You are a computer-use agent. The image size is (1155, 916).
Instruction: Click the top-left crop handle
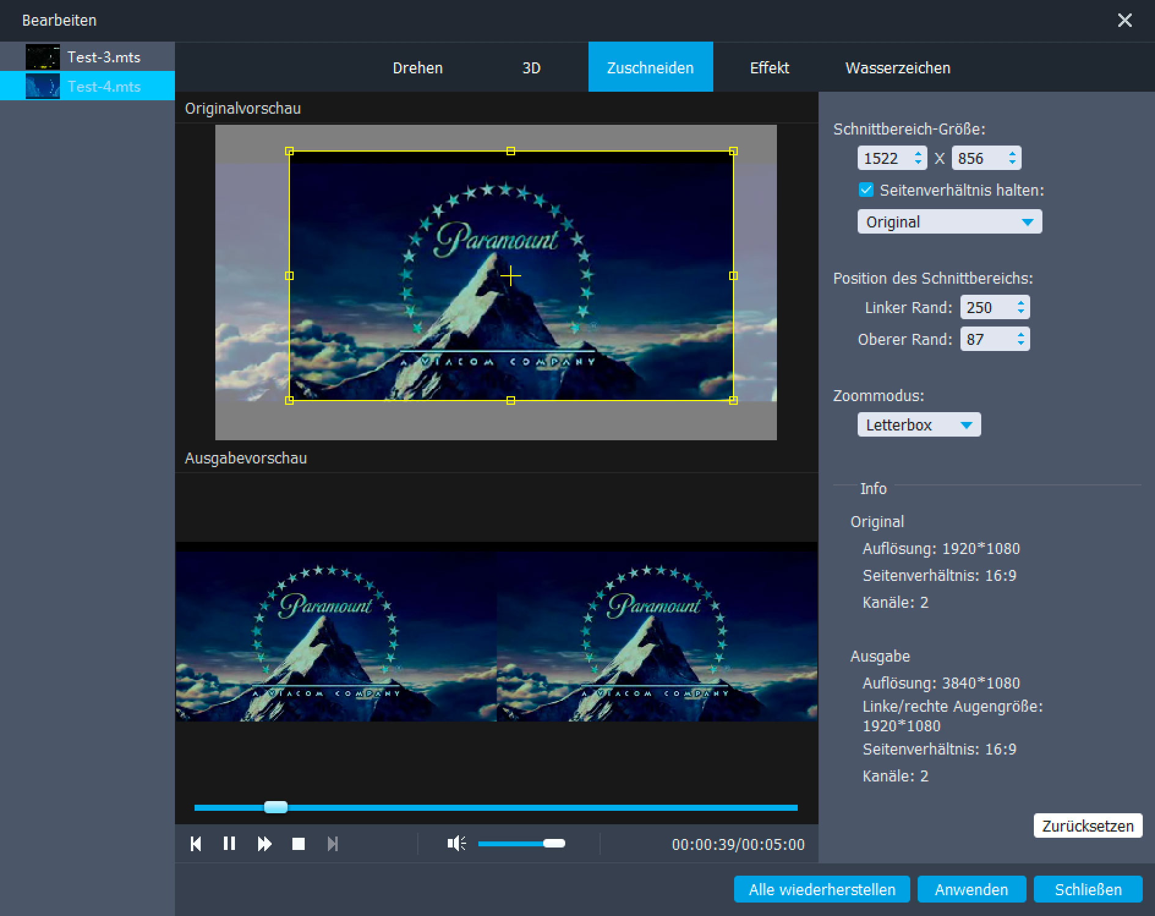[290, 151]
